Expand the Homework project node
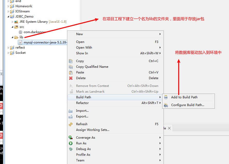This screenshot has height=164, width=229. click(8, 6)
